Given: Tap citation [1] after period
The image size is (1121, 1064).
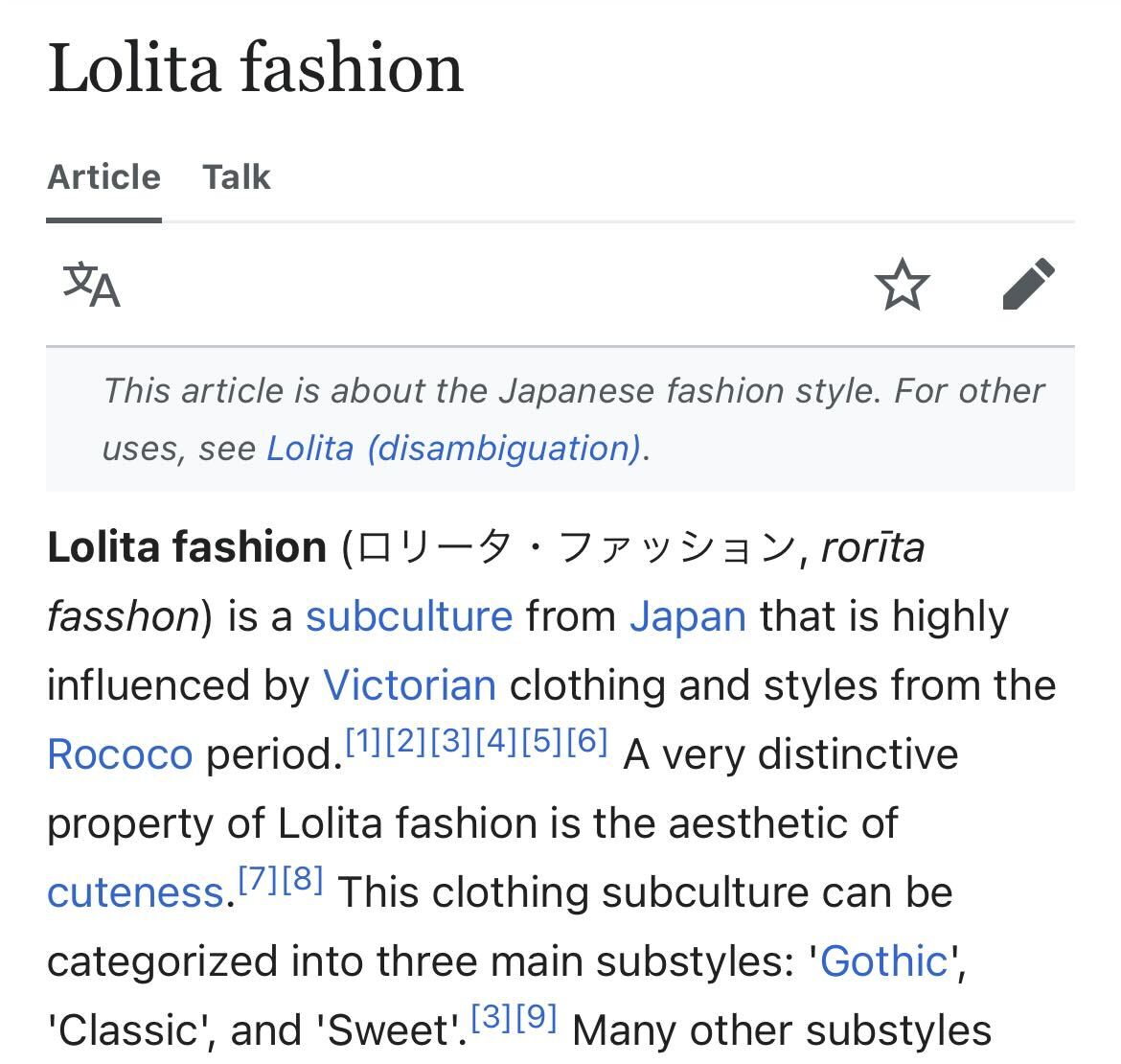Looking at the screenshot, I should click(x=363, y=741).
